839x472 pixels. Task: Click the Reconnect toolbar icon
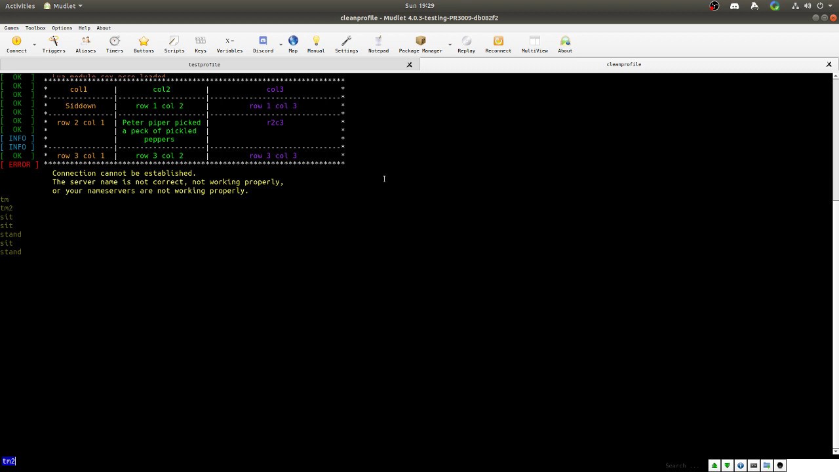(498, 44)
